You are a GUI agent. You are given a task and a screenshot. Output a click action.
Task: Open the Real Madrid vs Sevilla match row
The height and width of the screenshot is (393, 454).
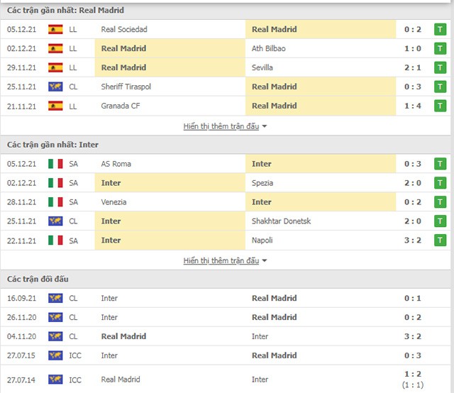226,67
